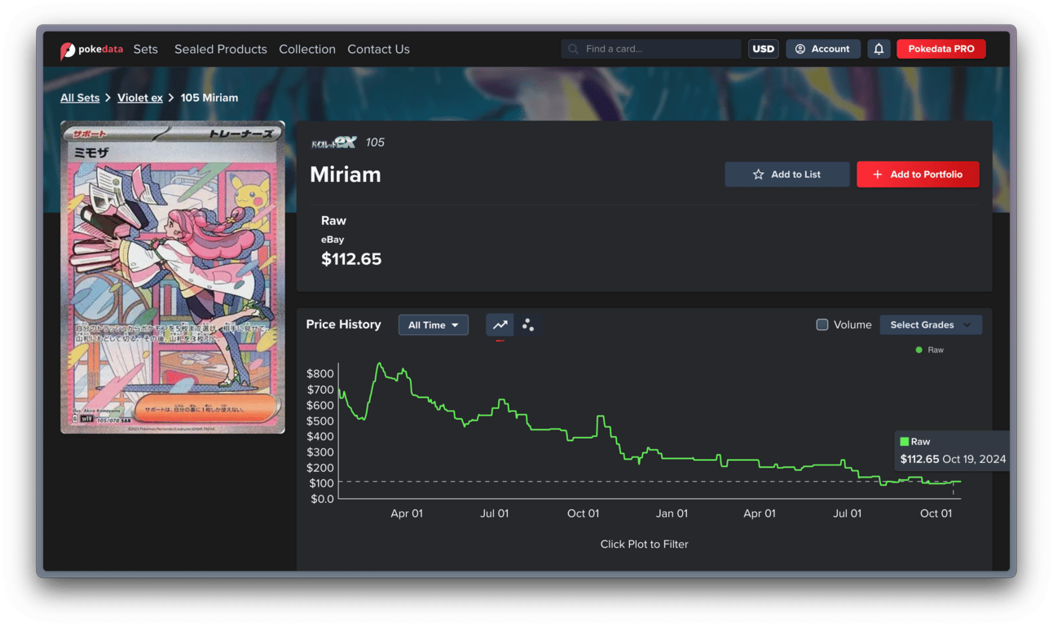
Task: Change currency with the USD selector
Action: (763, 49)
